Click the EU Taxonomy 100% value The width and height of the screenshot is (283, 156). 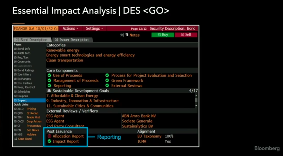169,136
